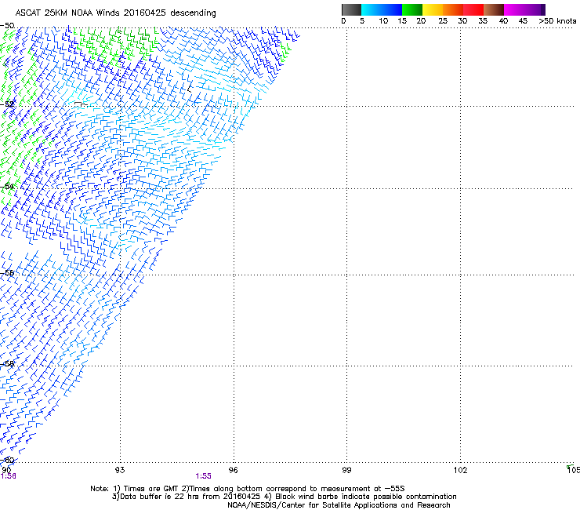Click the plot title 'ASCAT 25KM NOAA Winds 20160425 descending'
Screen dimensions: 580x510
click(x=115, y=13)
